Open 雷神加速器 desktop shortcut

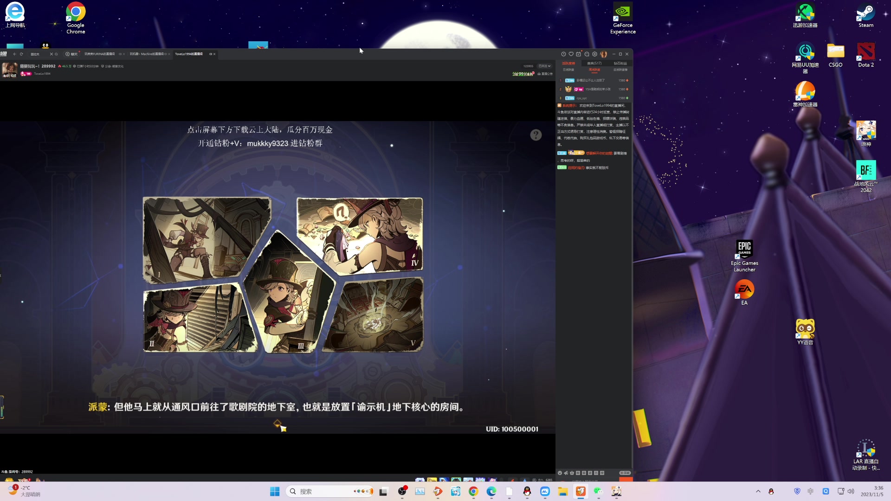[805, 94]
